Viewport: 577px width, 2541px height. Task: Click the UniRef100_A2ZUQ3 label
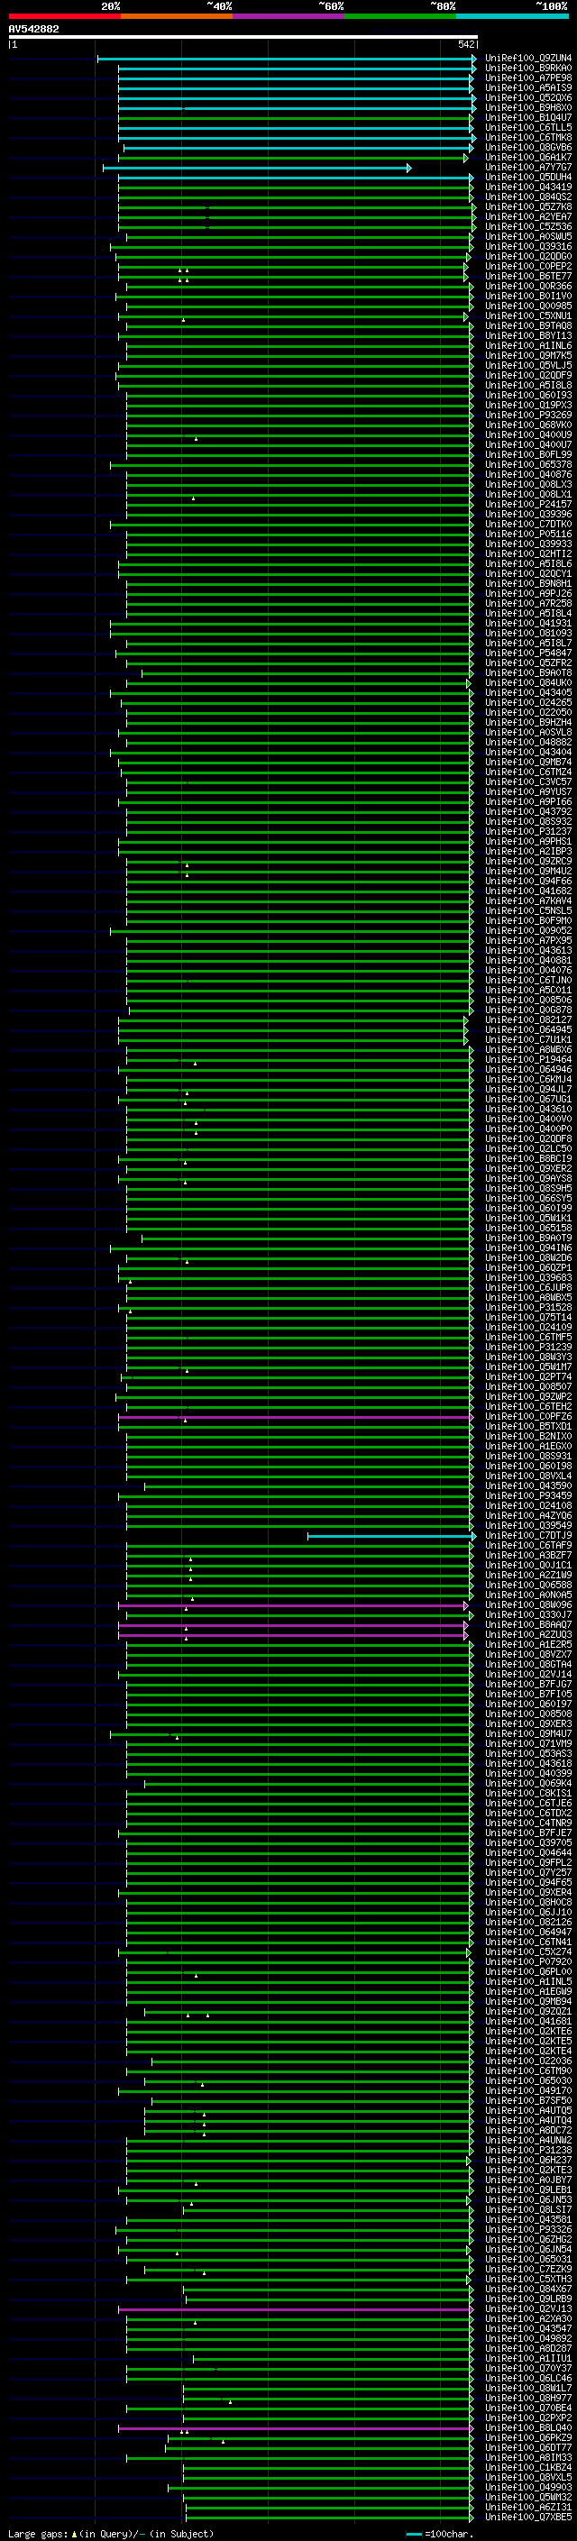tap(528, 1635)
